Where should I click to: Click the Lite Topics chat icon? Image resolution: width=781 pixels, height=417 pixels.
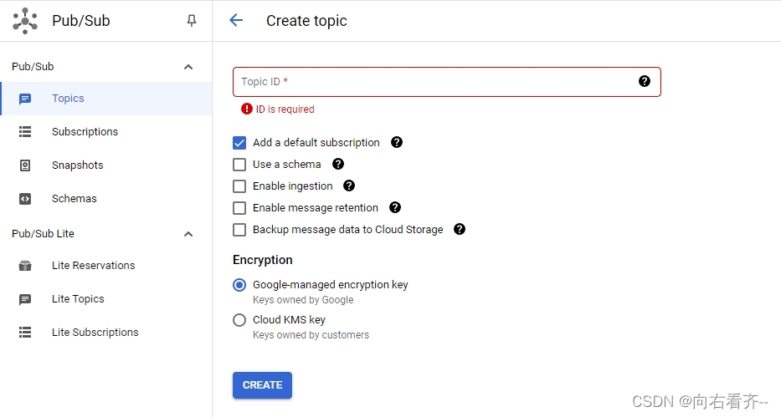pyautogui.click(x=25, y=299)
